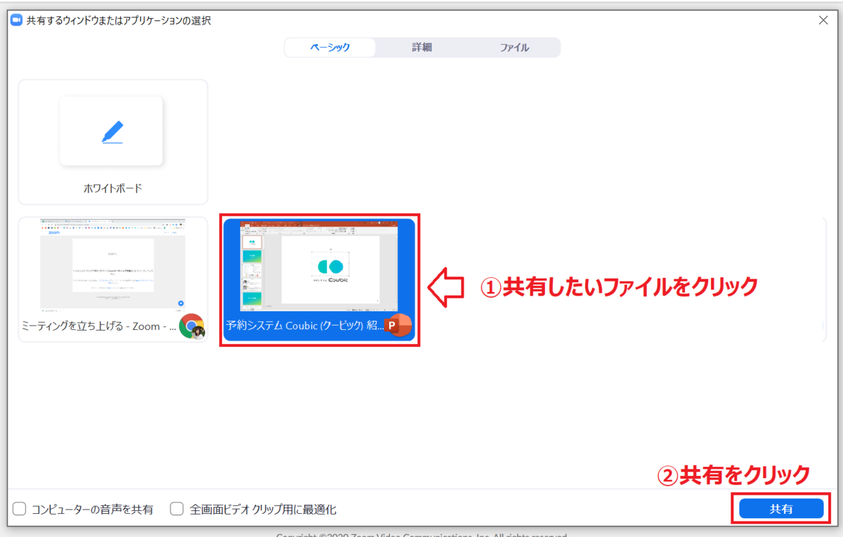
Task: Enable コンピューターの音声を共有 checkbox
Action: pos(20,509)
